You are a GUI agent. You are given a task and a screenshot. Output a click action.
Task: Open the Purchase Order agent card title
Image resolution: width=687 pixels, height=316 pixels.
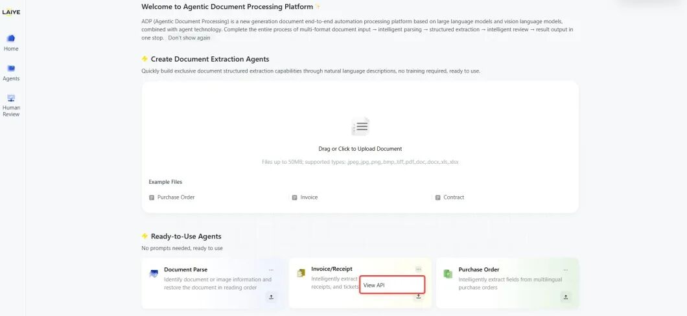coord(478,269)
